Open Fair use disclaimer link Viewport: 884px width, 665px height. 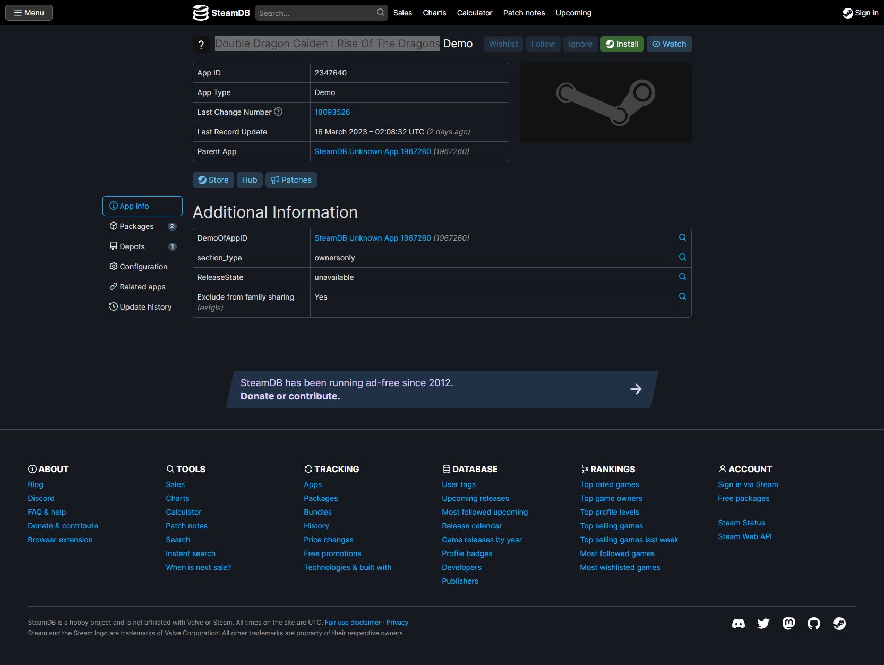tap(353, 623)
